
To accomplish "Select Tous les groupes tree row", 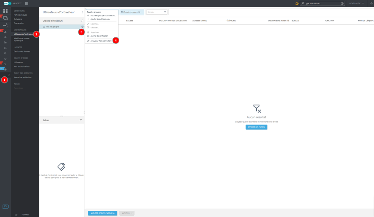I will 62,27.
